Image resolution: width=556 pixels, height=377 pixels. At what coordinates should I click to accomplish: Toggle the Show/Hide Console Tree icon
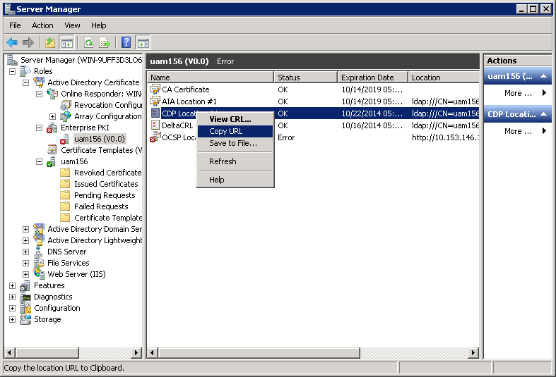click(66, 43)
